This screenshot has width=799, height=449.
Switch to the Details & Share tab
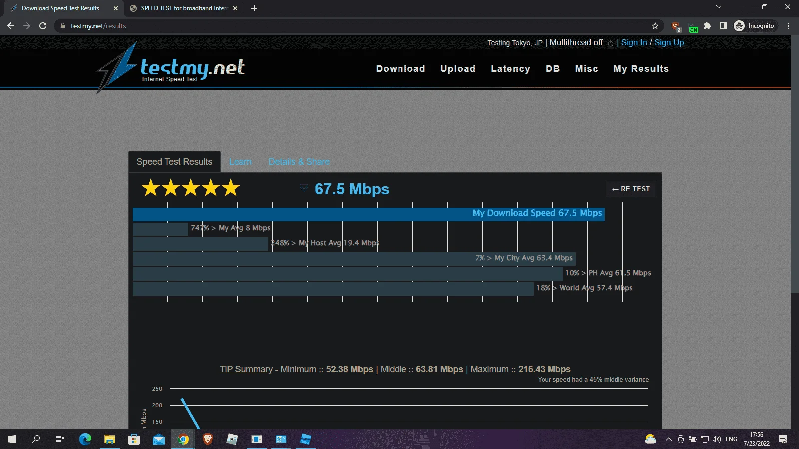coord(299,162)
